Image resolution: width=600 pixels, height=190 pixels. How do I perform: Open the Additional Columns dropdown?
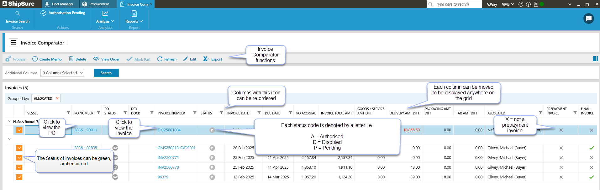point(62,73)
